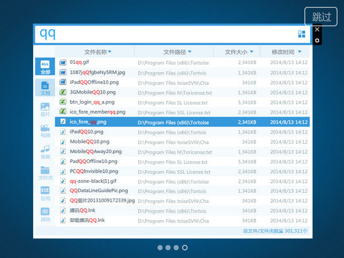The image size is (344, 258).
Task: Select file 01qq.gif in results
Action: pos(79,62)
